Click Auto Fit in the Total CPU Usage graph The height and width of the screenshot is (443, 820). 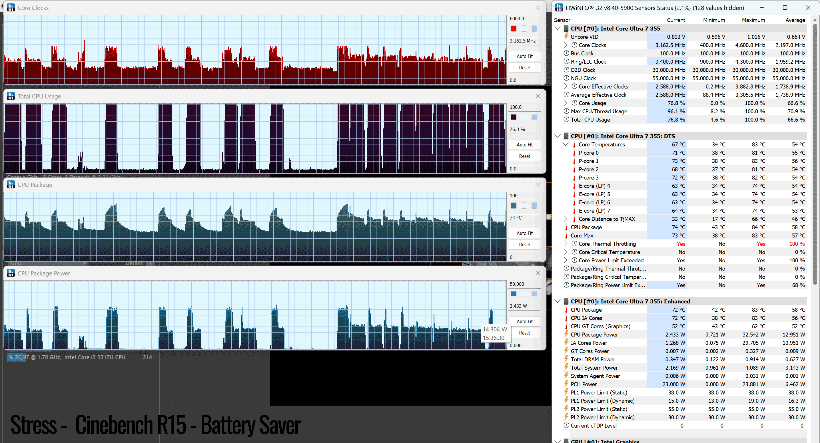click(524, 145)
